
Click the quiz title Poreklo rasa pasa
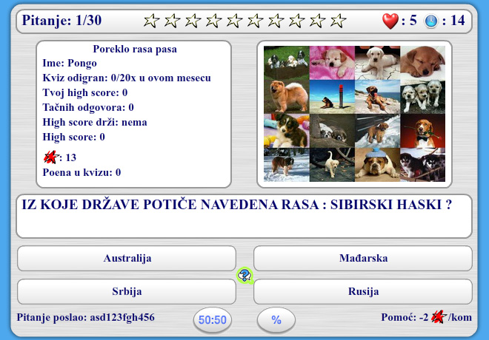click(135, 50)
